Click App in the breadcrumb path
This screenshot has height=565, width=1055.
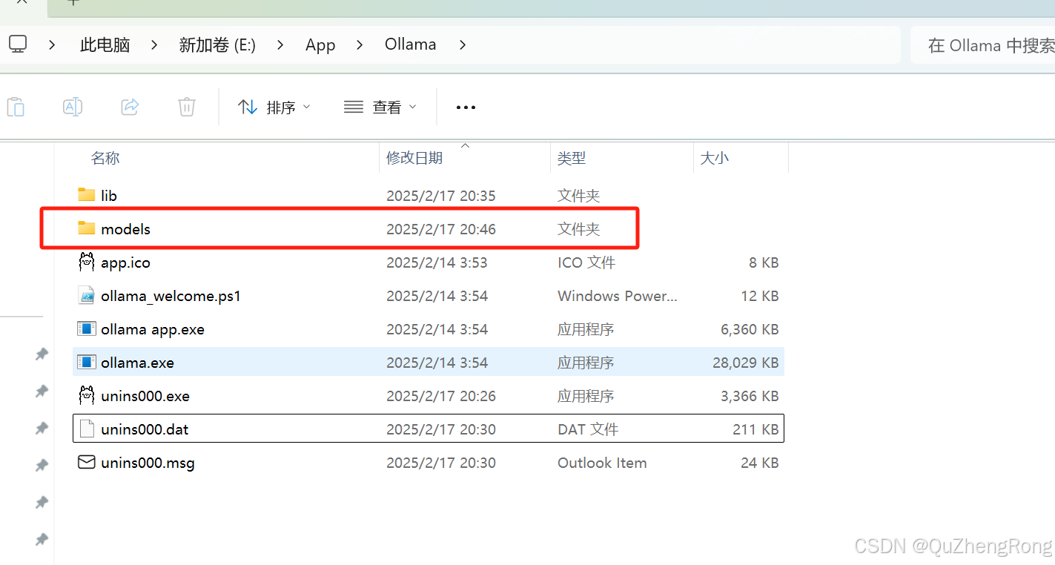pos(320,44)
